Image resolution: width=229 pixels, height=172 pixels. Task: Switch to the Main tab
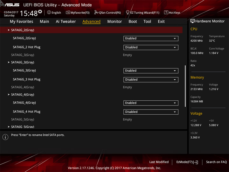pyautogui.click(x=45, y=22)
